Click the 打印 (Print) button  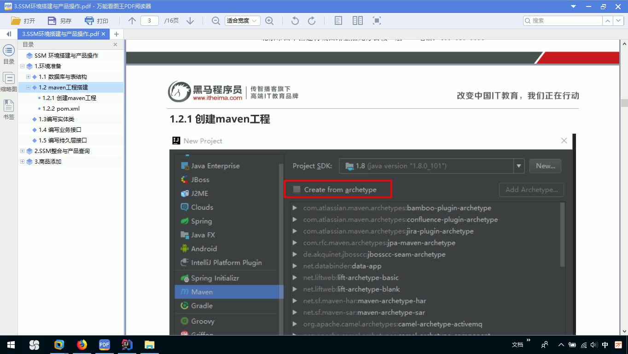tap(97, 21)
